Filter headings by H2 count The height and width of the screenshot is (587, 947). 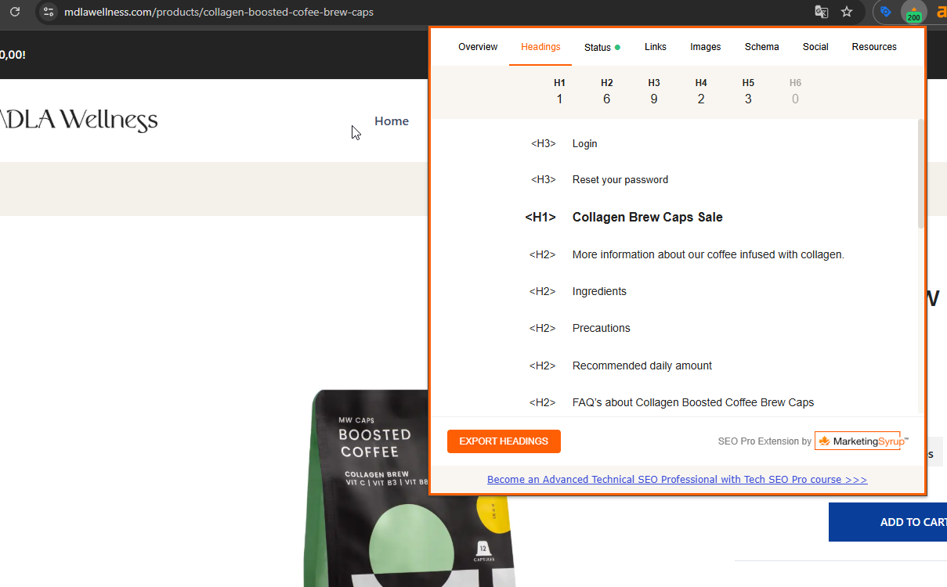coord(607,92)
